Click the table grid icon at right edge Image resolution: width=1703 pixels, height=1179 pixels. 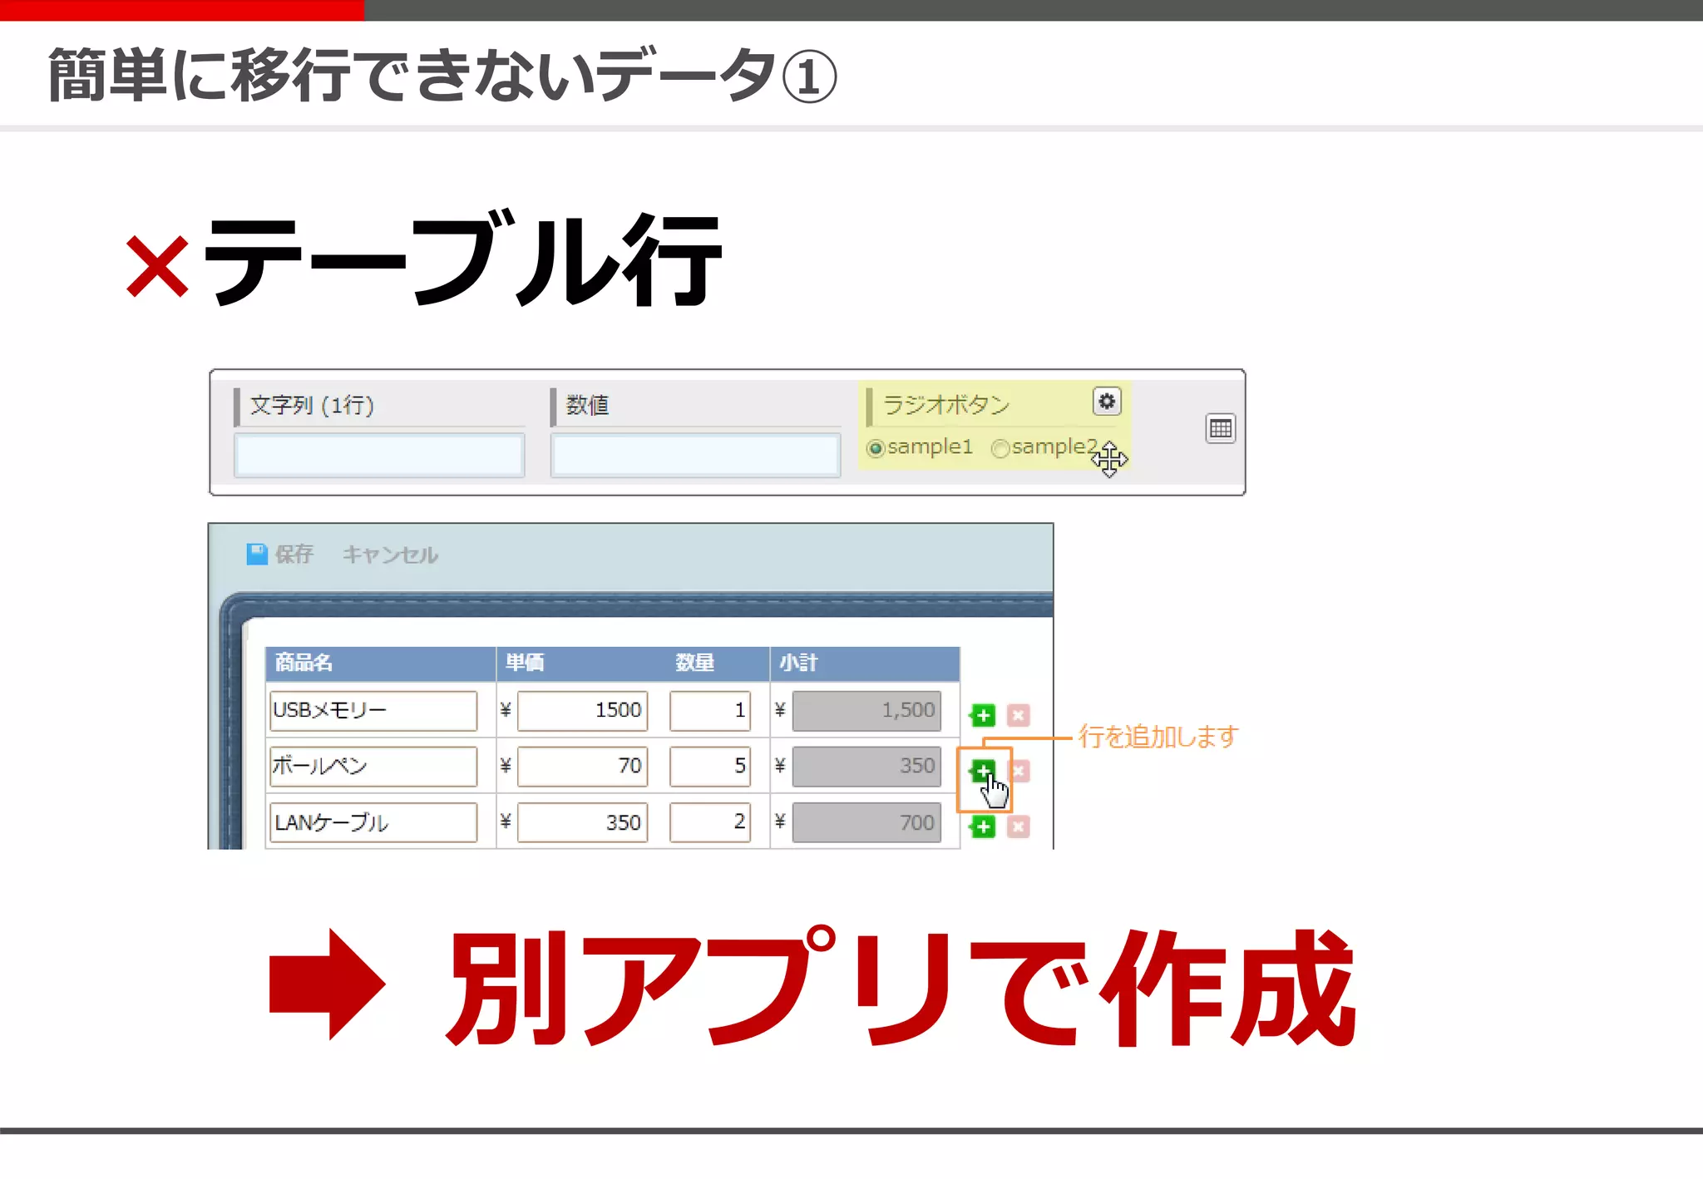(x=1220, y=429)
